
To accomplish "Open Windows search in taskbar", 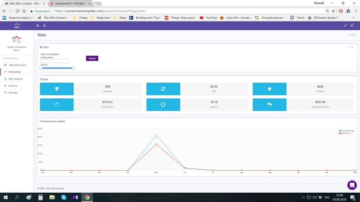I will pos(17,197).
